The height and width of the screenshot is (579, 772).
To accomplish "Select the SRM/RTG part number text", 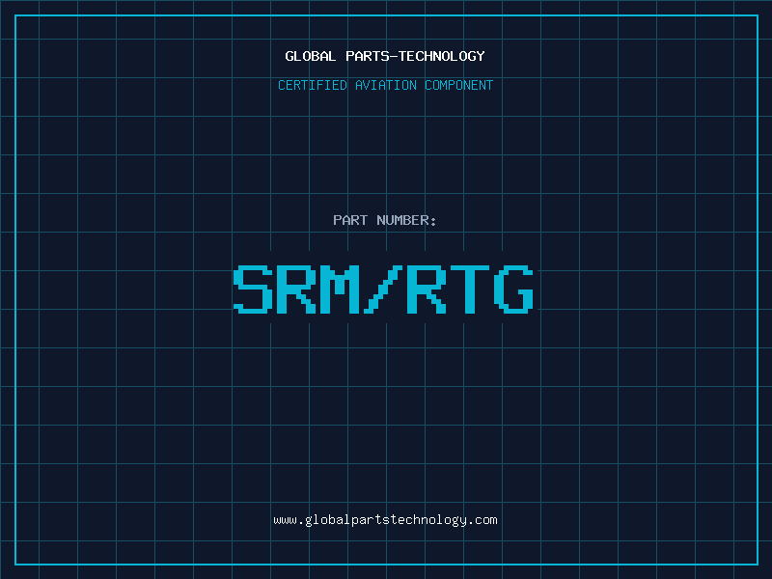I will pos(383,289).
